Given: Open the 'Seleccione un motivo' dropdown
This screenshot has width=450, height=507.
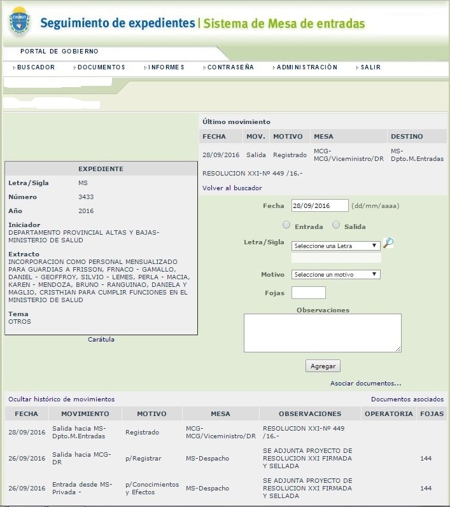Looking at the screenshot, I should (336, 275).
